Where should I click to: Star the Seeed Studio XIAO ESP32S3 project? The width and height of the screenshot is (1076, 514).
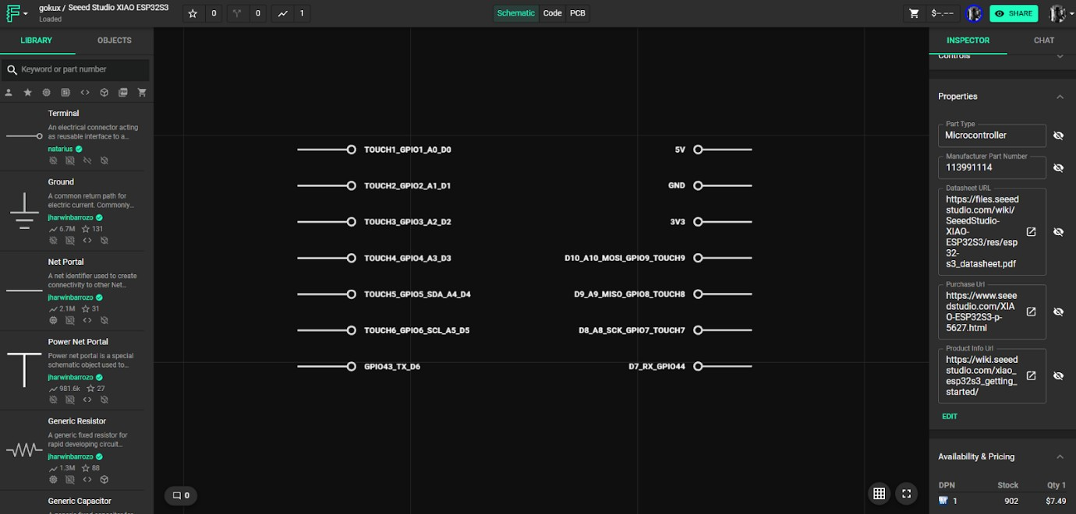193,13
